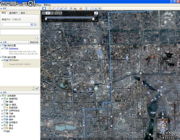180x140 pixels.
Task: Print the current view with the printer icon
Action: tap(96, 8)
